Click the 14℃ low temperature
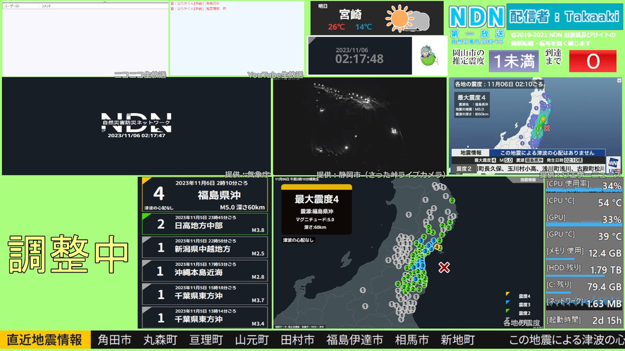This screenshot has height=351, width=625. pos(363,27)
